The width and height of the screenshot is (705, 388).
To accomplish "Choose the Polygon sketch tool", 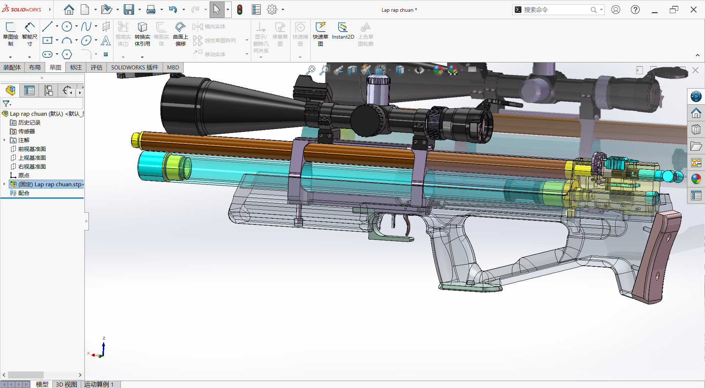I will [67, 54].
